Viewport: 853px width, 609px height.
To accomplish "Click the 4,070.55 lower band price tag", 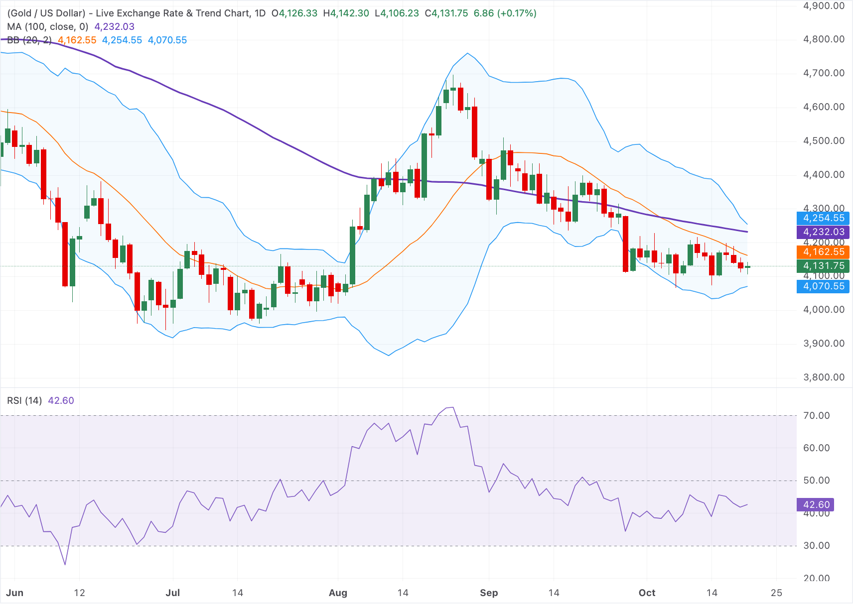I will tap(823, 286).
